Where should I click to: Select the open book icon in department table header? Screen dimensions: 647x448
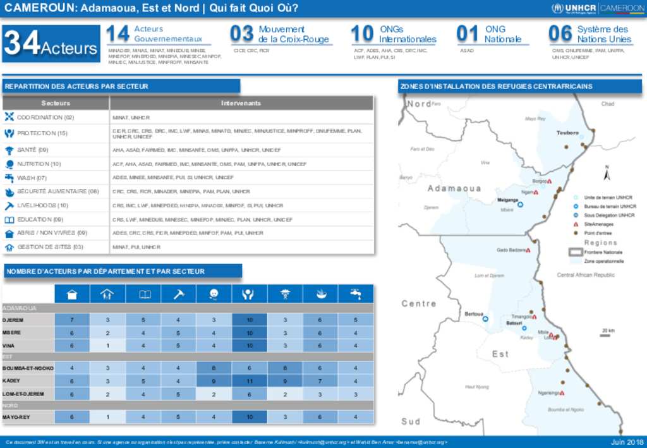click(x=145, y=294)
